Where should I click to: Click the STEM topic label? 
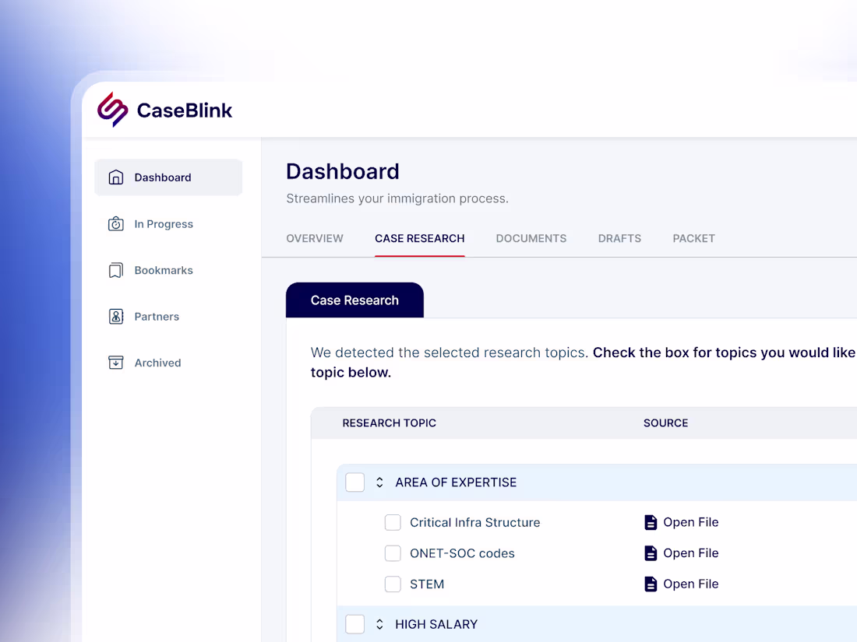pyautogui.click(x=427, y=584)
